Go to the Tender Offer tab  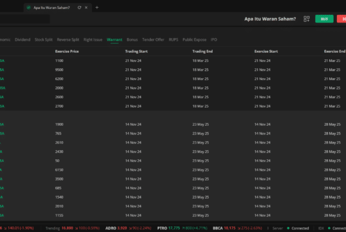(153, 40)
